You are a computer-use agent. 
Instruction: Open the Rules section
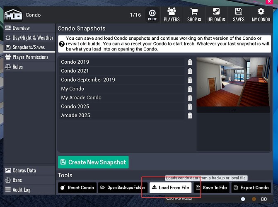point(17,67)
